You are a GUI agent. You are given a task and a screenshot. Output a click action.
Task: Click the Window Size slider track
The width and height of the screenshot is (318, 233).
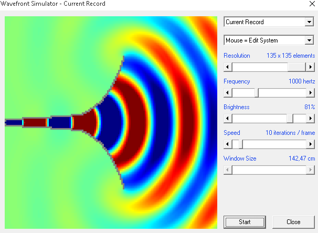pos(269,170)
